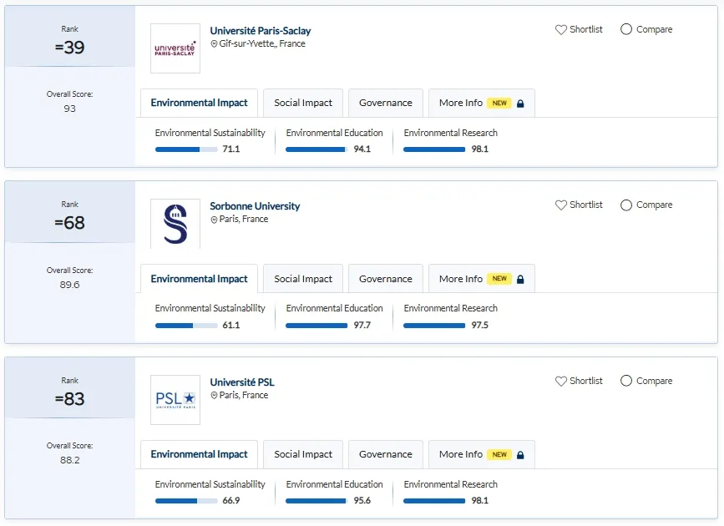Viewport: 724px width, 526px height.
Task: Click the Research score 97.5
Action: (x=479, y=325)
